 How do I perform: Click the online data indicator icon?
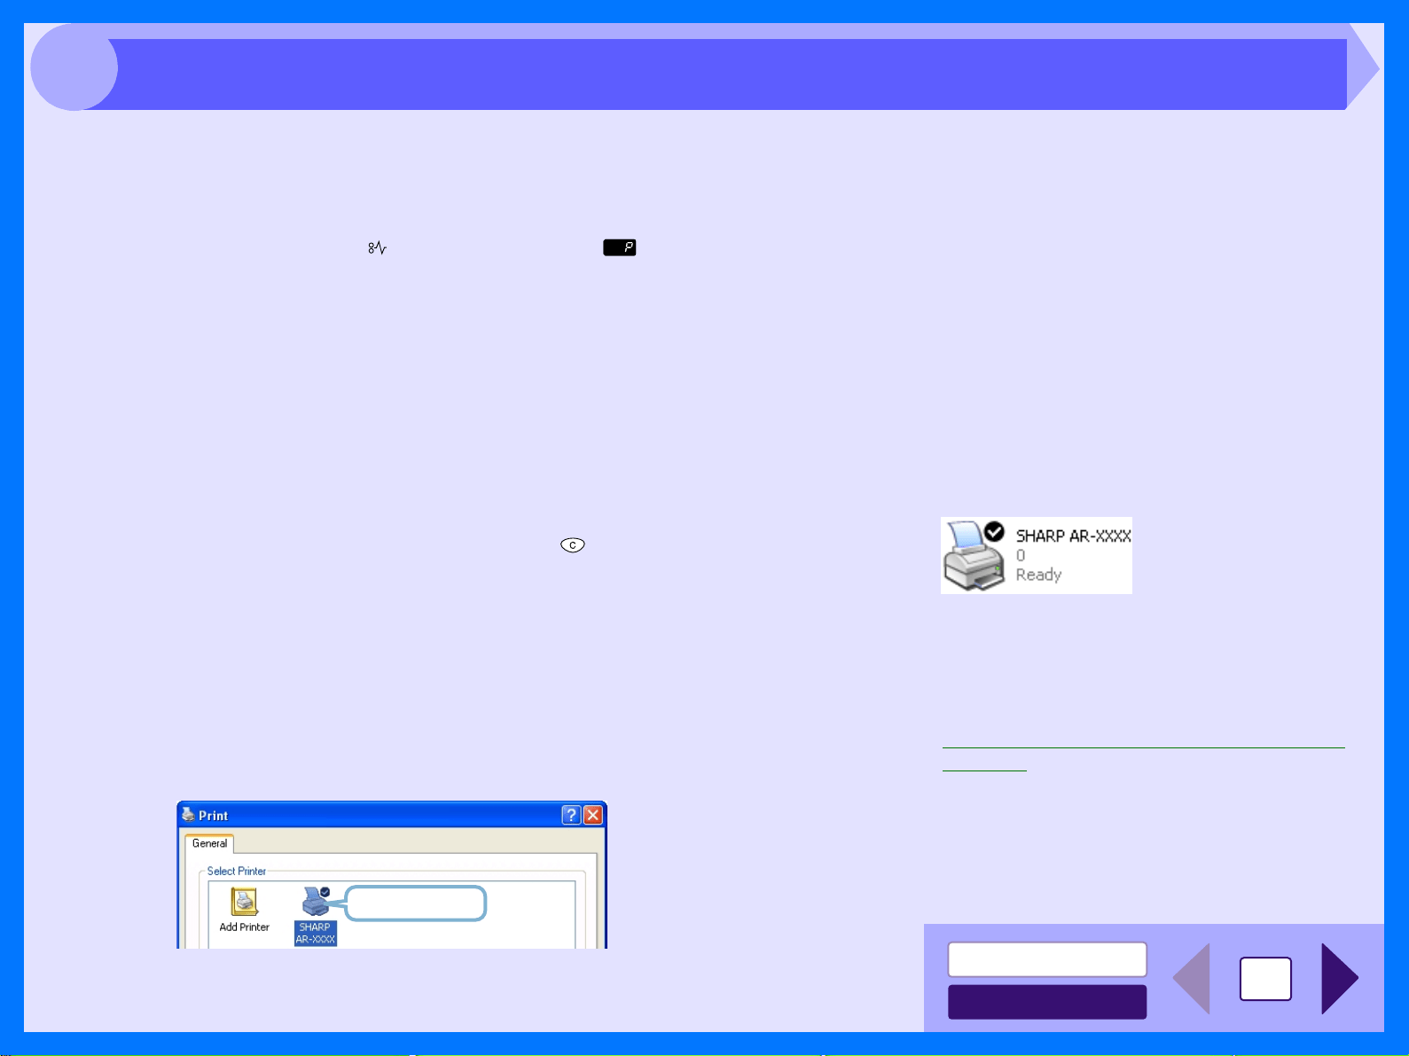click(x=377, y=248)
